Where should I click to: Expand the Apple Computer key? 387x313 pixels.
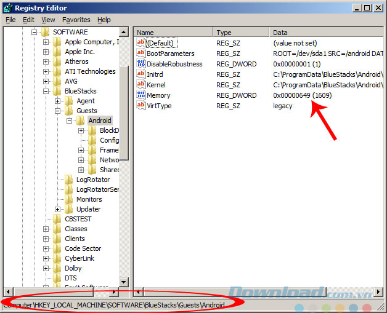tap(46, 42)
